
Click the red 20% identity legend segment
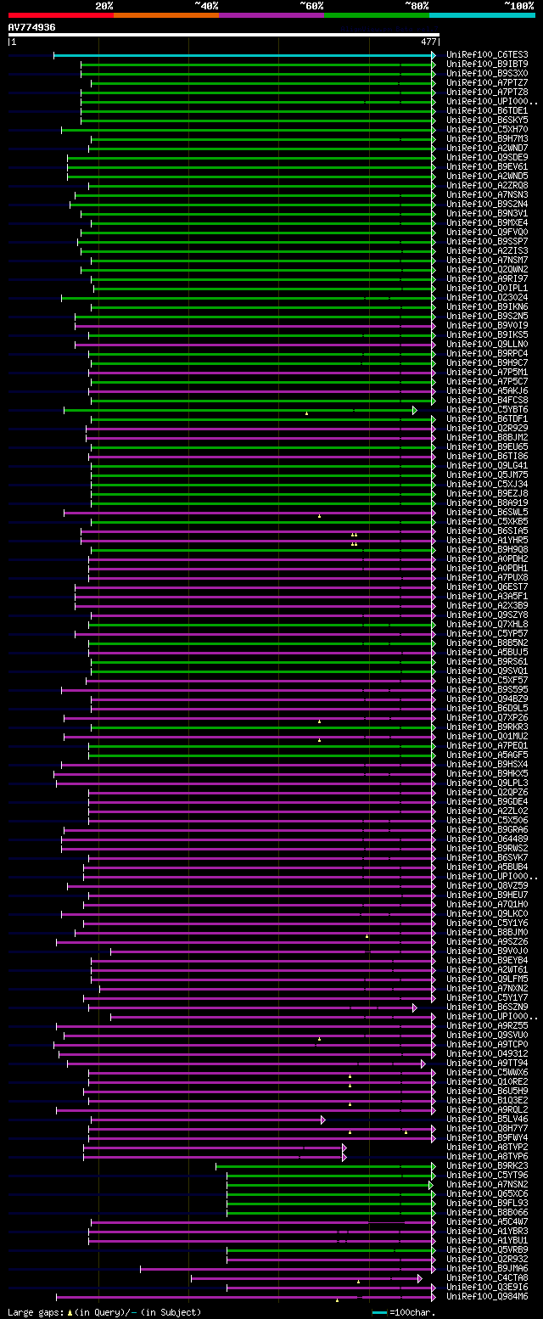60,15
